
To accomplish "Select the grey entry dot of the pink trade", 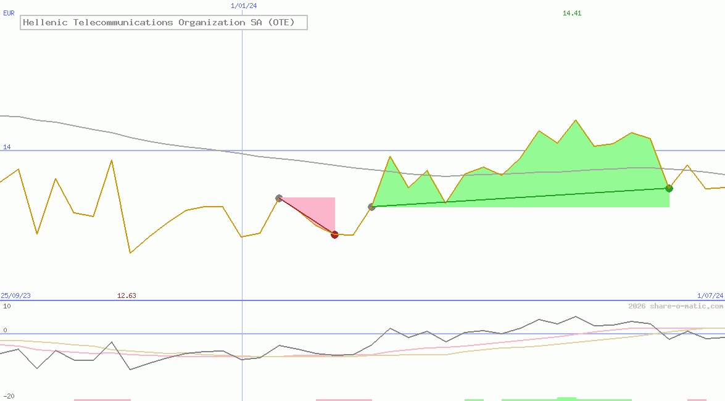I will 279,198.
